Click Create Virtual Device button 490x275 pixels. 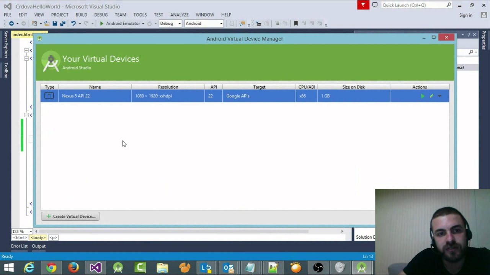[70, 216]
